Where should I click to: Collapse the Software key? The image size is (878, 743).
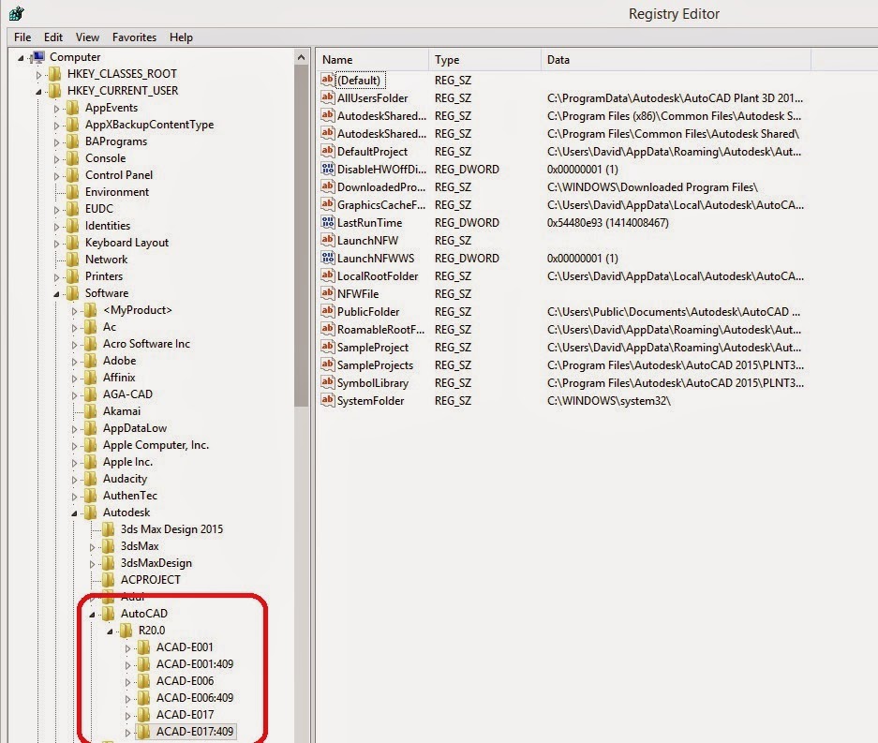[x=56, y=294]
